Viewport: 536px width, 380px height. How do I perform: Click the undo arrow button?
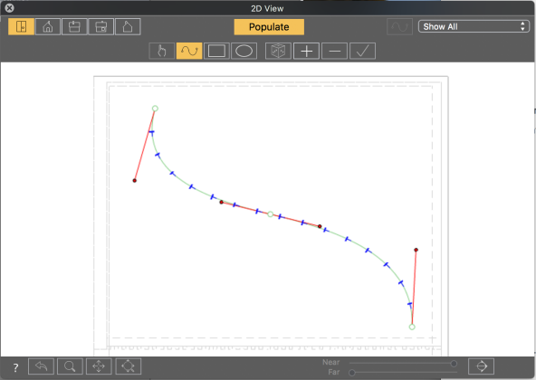[41, 366]
